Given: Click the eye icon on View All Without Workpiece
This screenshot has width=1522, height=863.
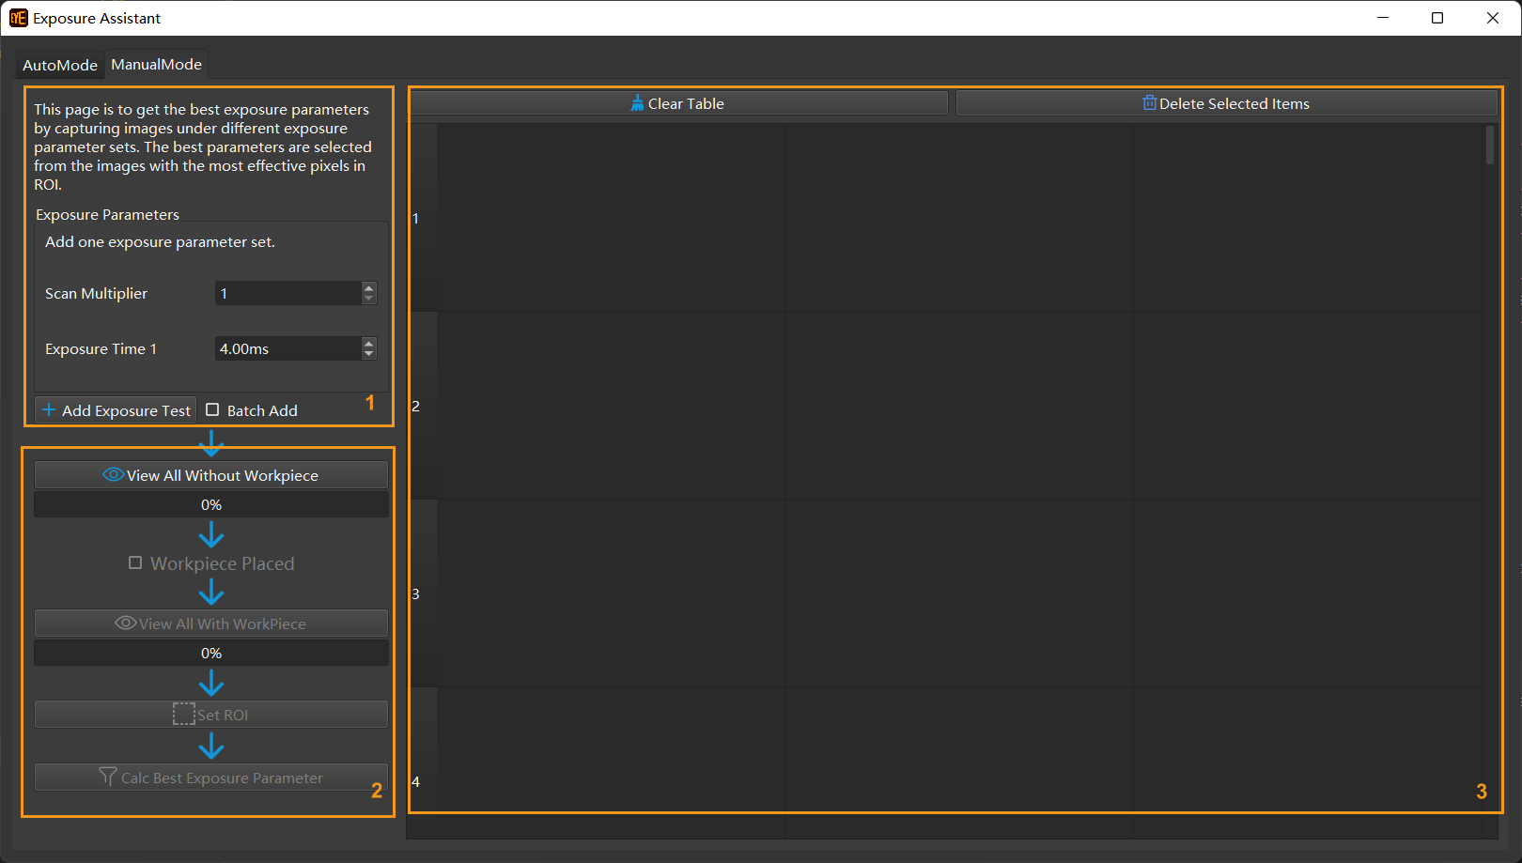Looking at the screenshot, I should (x=113, y=475).
